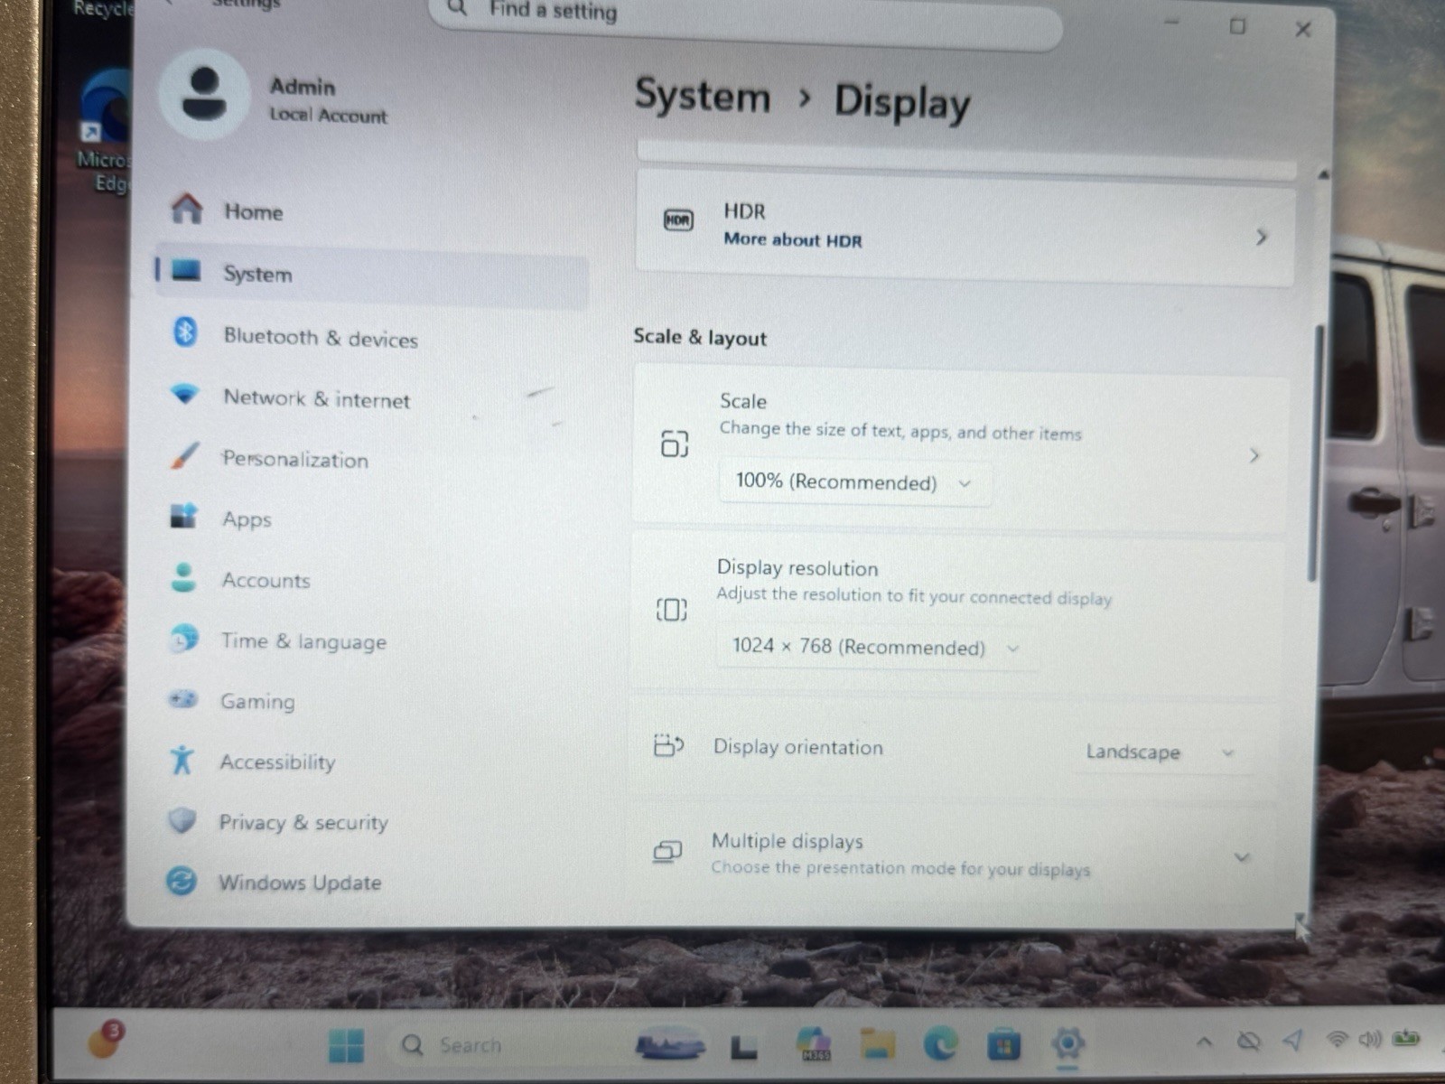Open the Display resolution dropdown
Viewport: 1445px width, 1084px height.
click(876, 647)
